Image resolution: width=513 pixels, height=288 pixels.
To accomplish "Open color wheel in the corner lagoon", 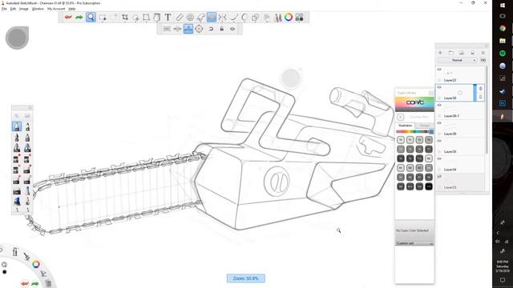I will pyautogui.click(x=36, y=264).
